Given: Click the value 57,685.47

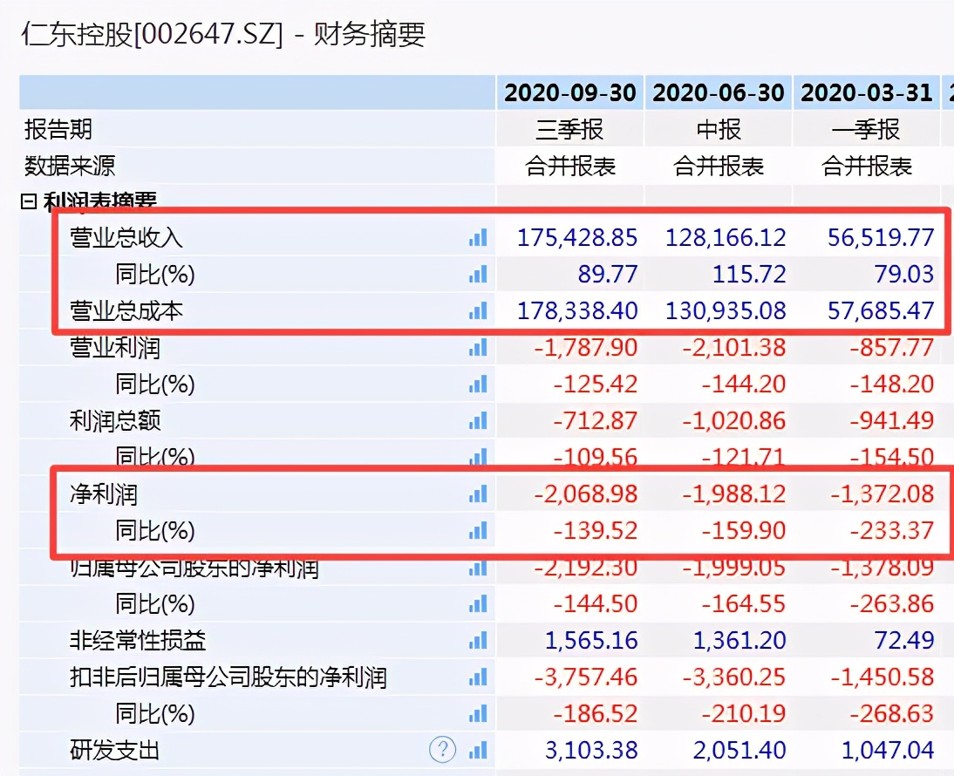Looking at the screenshot, I should click(881, 310).
